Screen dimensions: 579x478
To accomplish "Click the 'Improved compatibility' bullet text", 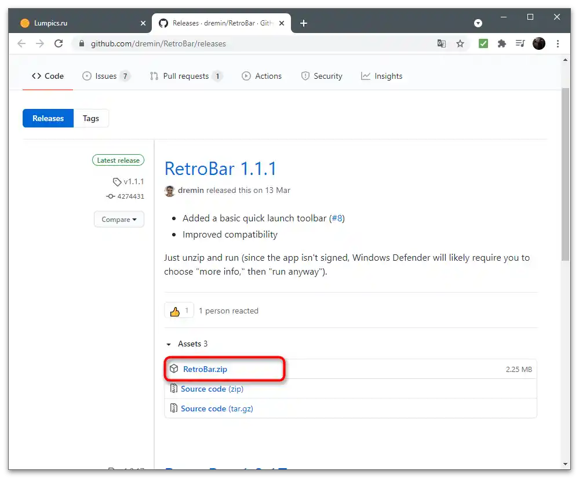I will 230,235.
